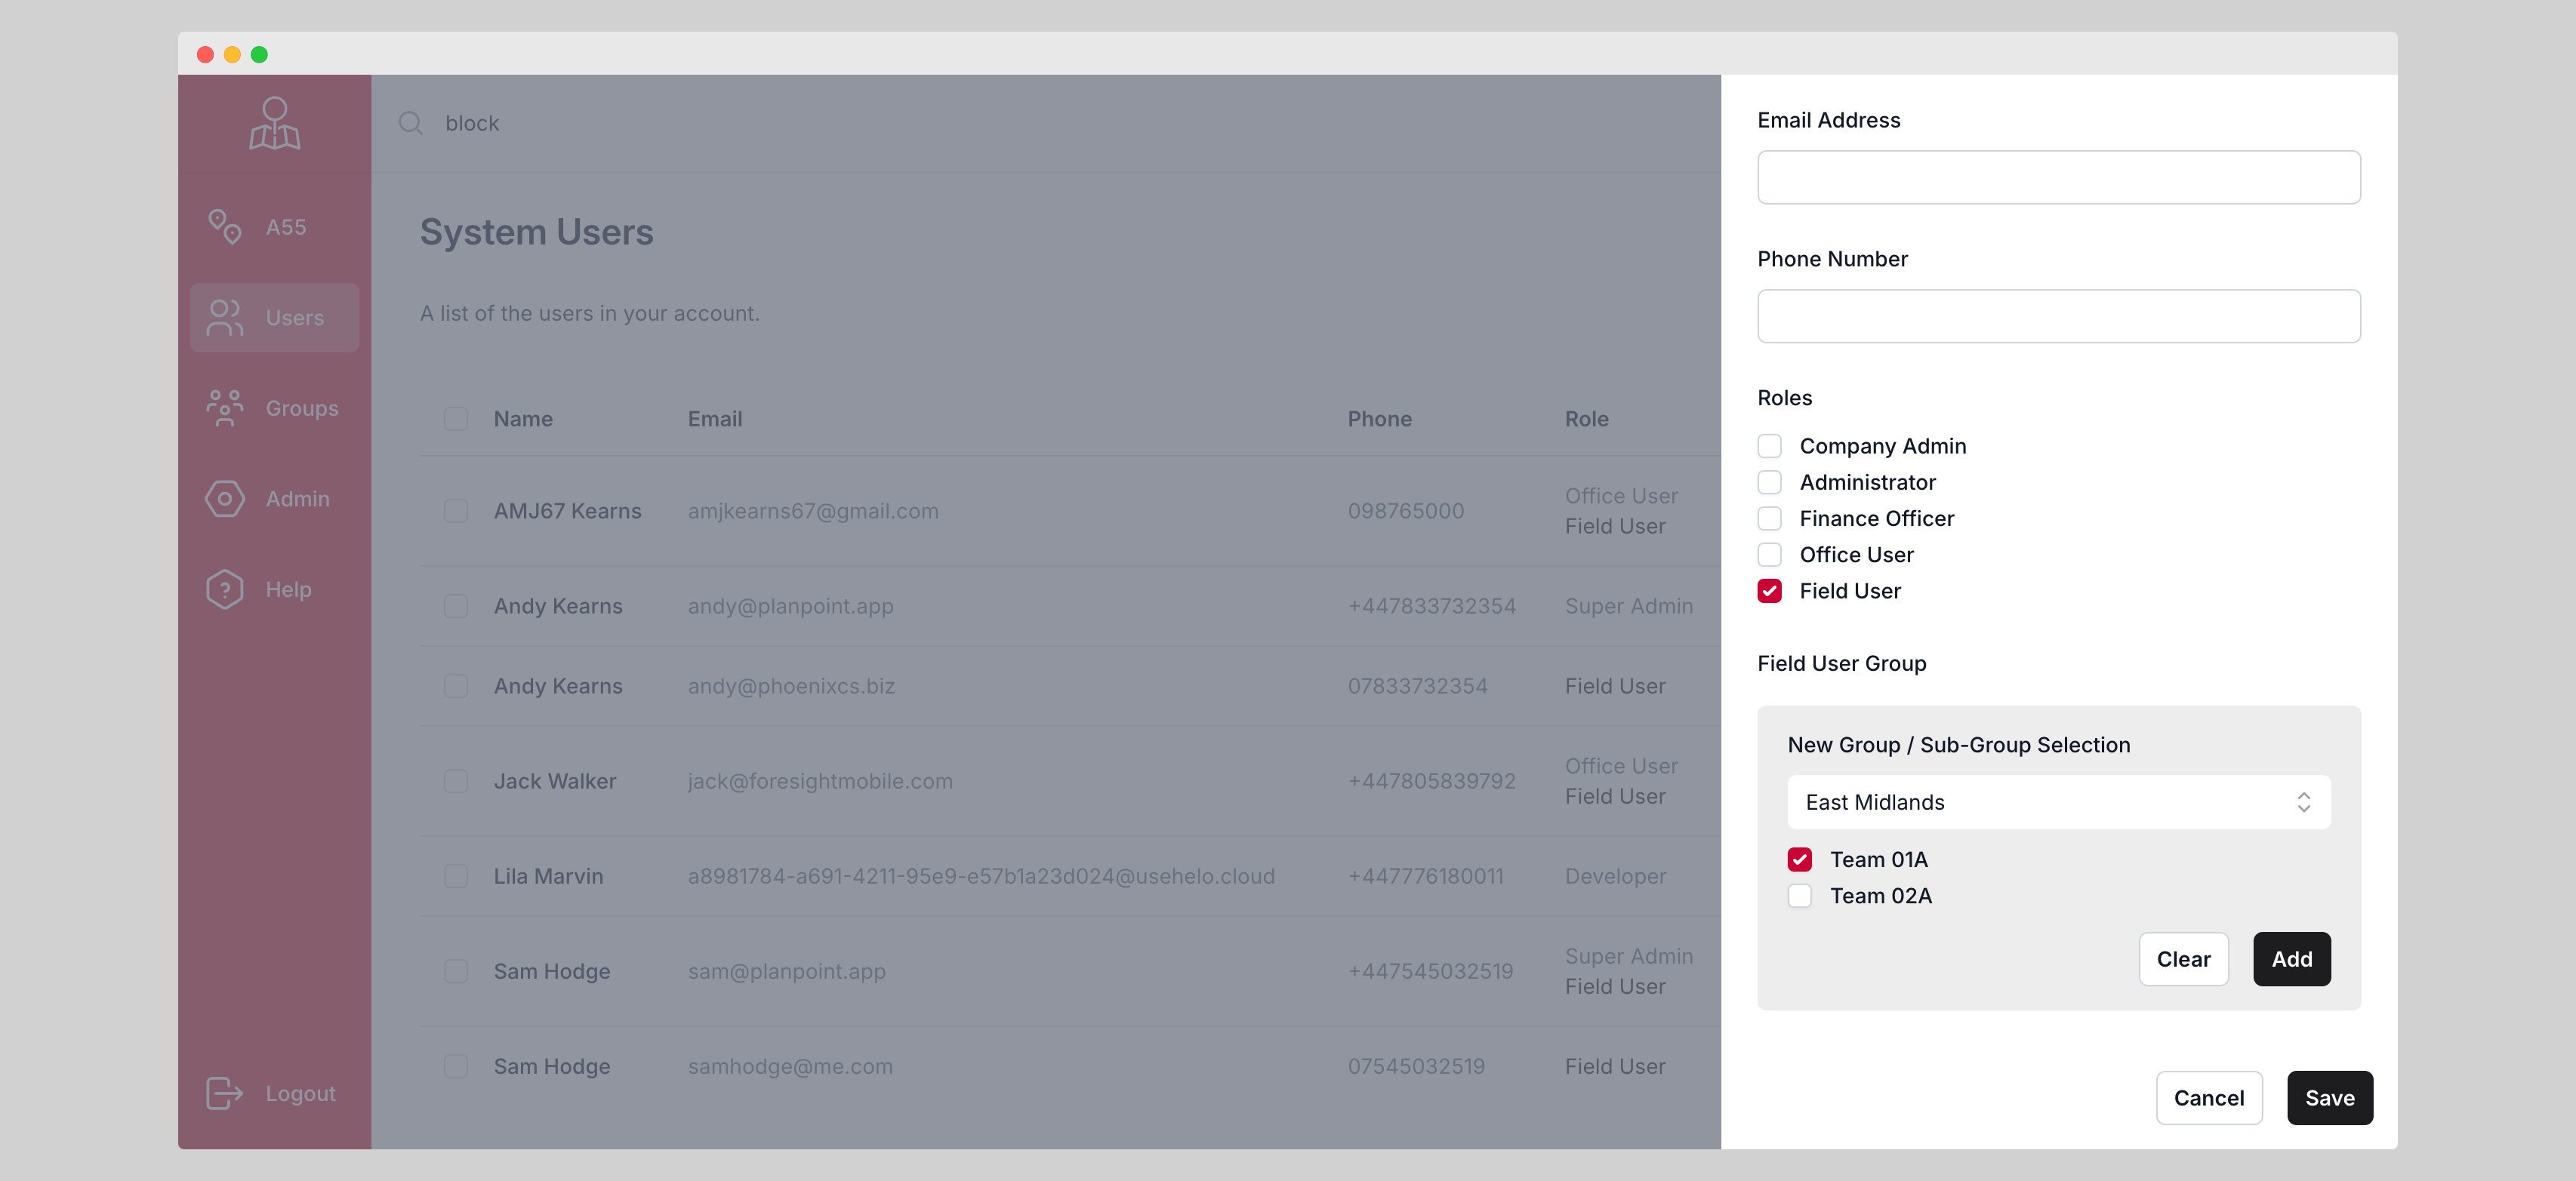Click the dropdown chevron arrows for group
Screen dimensions: 2576x1181
pos(2303,802)
